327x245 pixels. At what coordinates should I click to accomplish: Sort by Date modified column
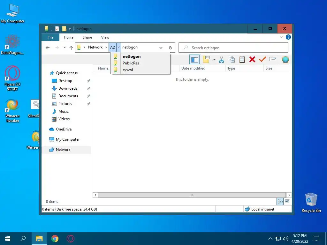[x=202, y=68]
